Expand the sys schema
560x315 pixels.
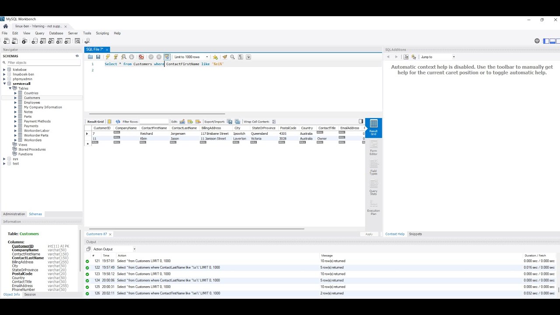point(4,159)
